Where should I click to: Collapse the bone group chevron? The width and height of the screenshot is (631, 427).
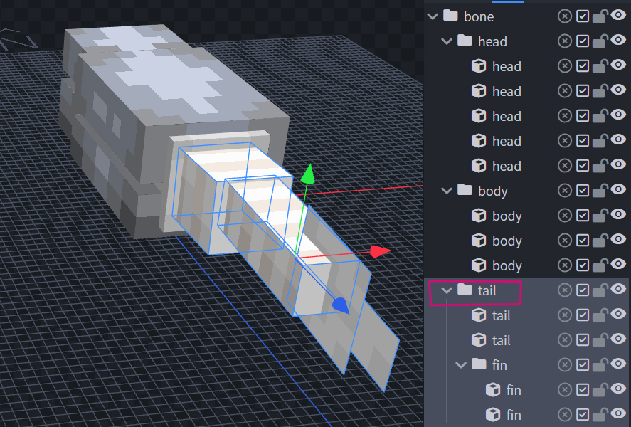(433, 16)
